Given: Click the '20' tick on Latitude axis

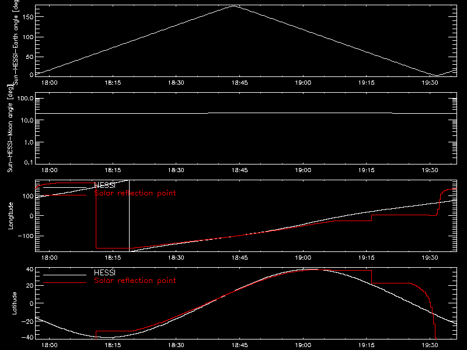Looking at the screenshot, I should point(30,286).
